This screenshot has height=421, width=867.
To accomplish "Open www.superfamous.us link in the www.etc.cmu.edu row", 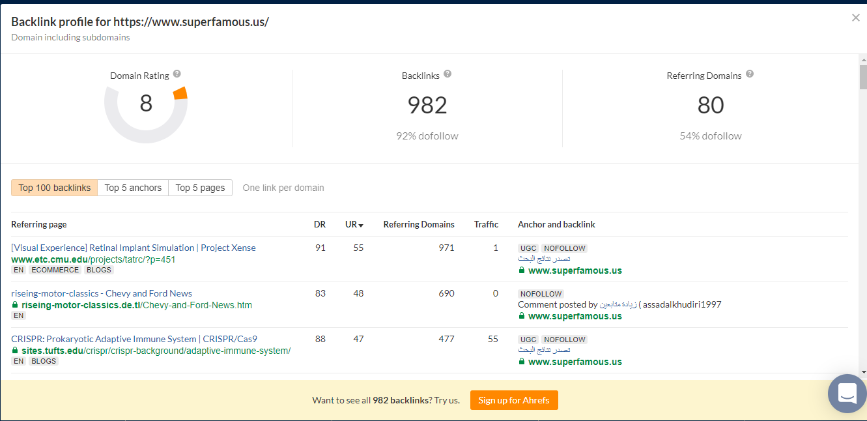I will 575,270.
